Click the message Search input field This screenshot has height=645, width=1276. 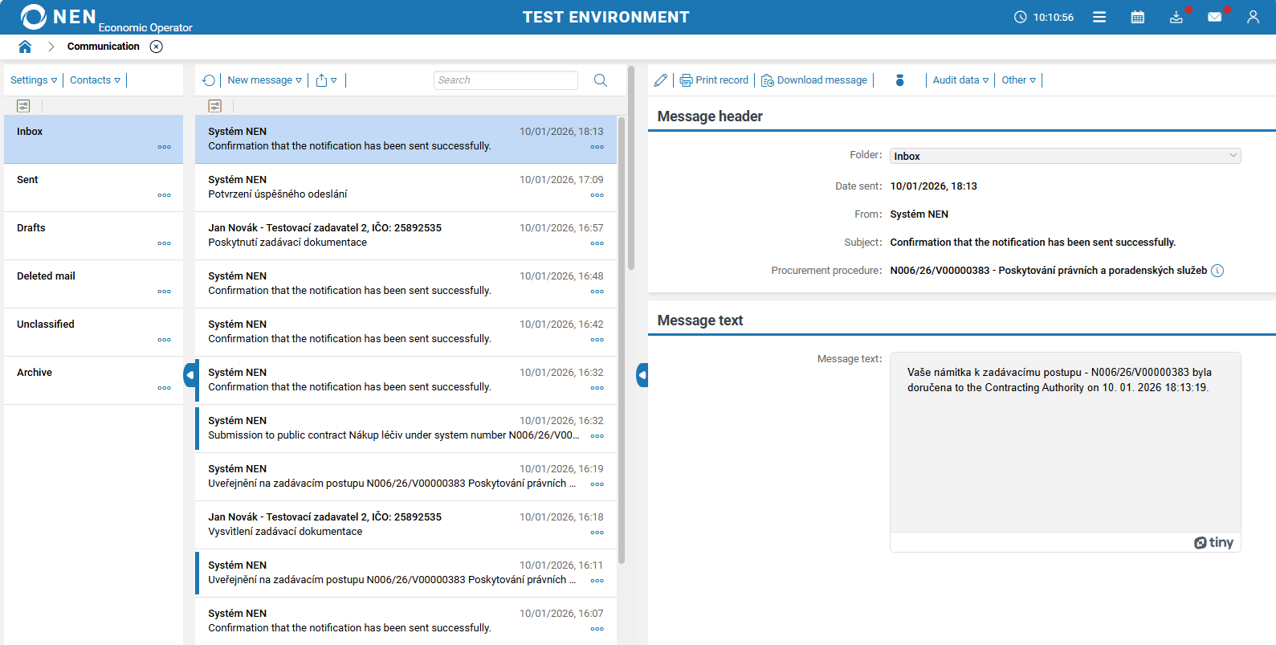click(x=505, y=80)
